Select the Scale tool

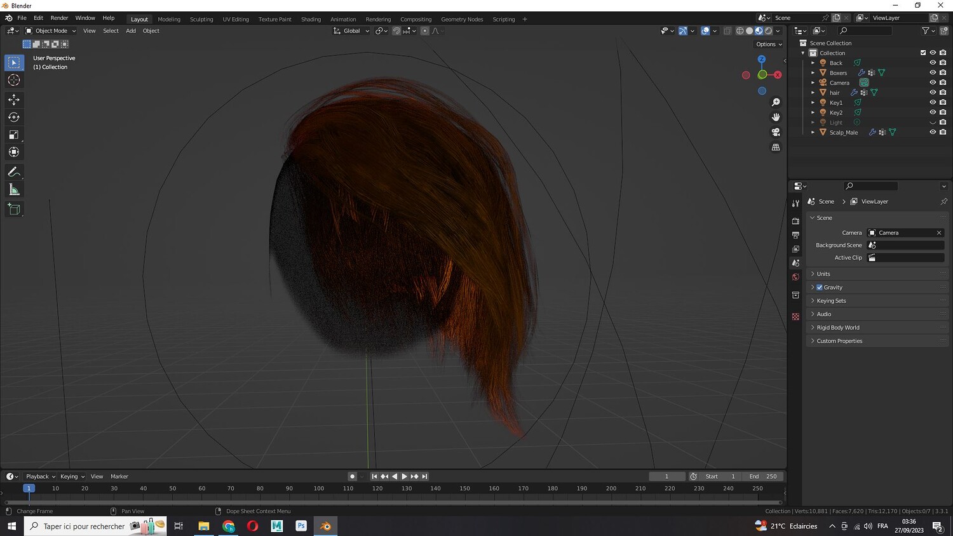coord(14,135)
